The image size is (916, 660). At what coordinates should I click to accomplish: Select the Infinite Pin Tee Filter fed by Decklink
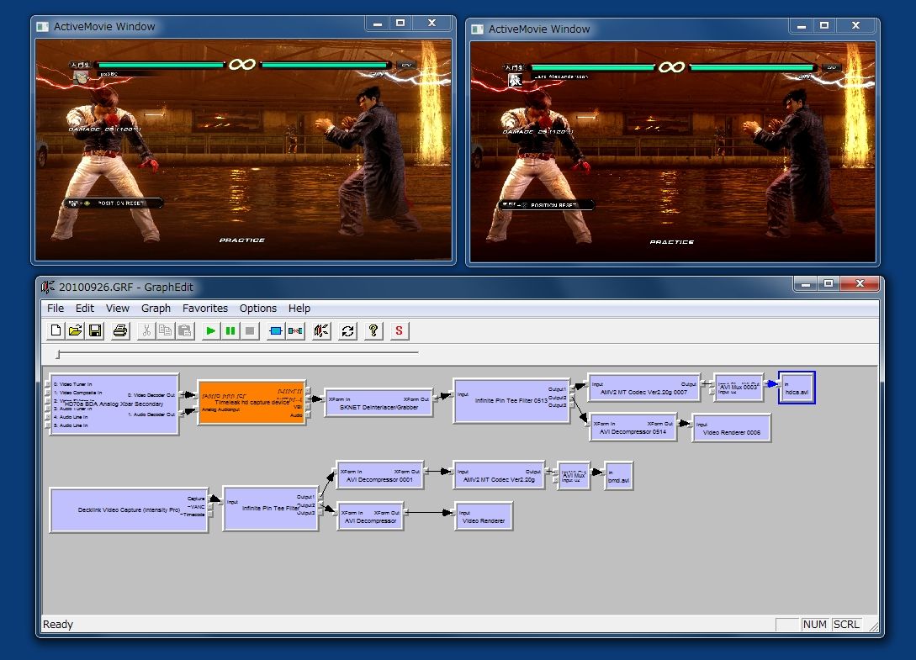pos(271,508)
